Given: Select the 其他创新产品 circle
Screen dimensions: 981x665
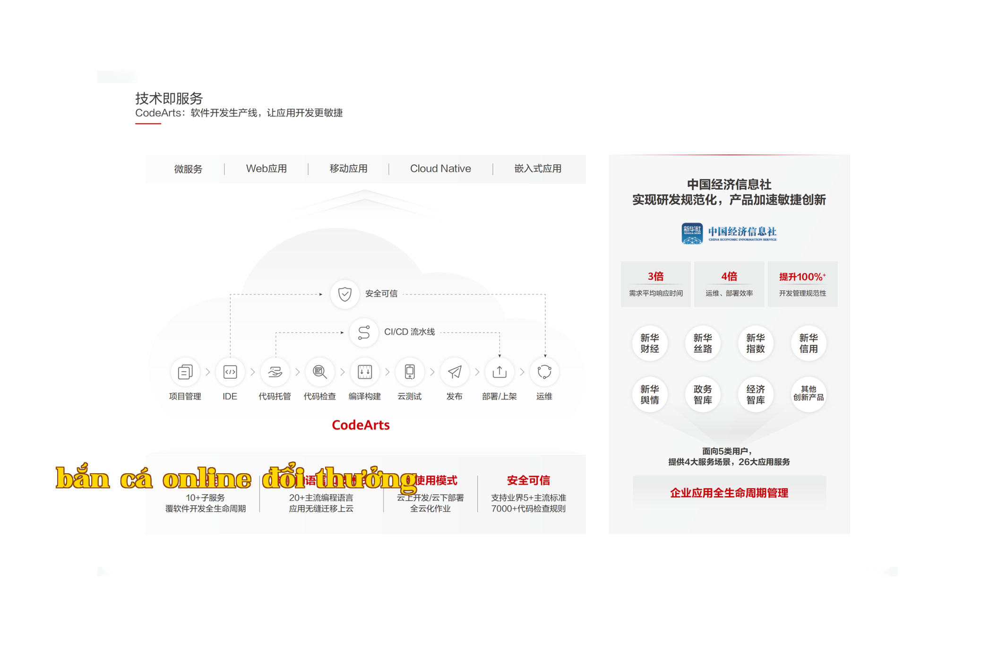Looking at the screenshot, I should pyautogui.click(x=809, y=394).
